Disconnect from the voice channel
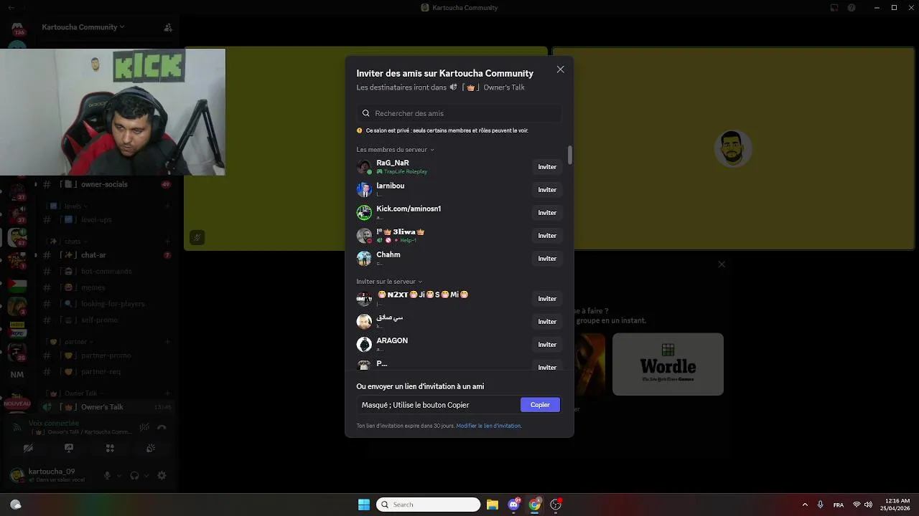 point(162,427)
